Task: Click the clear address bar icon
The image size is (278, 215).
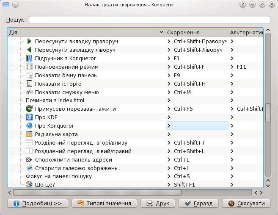Action: pyautogui.click(x=29, y=159)
